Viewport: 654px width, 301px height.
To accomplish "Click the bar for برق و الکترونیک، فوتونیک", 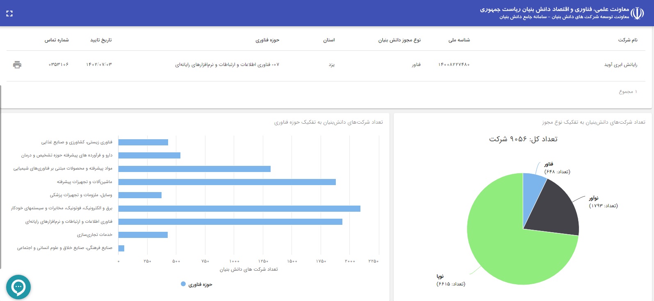I will coord(239,208).
